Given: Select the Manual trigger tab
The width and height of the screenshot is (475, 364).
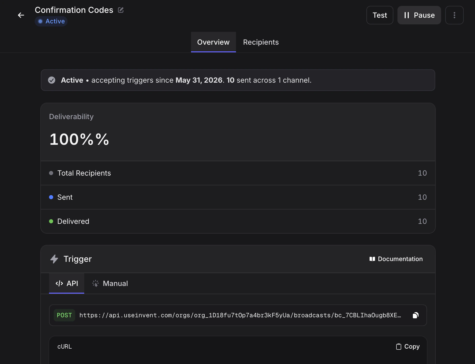Looking at the screenshot, I should [110, 283].
